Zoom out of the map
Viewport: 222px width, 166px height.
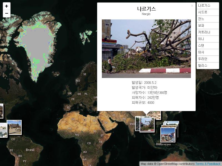pyautogui.click(x=6, y=13)
